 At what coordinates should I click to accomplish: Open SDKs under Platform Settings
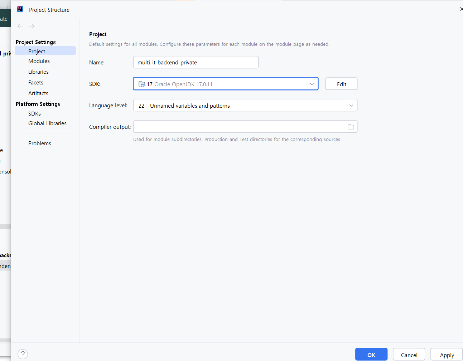pyautogui.click(x=34, y=114)
